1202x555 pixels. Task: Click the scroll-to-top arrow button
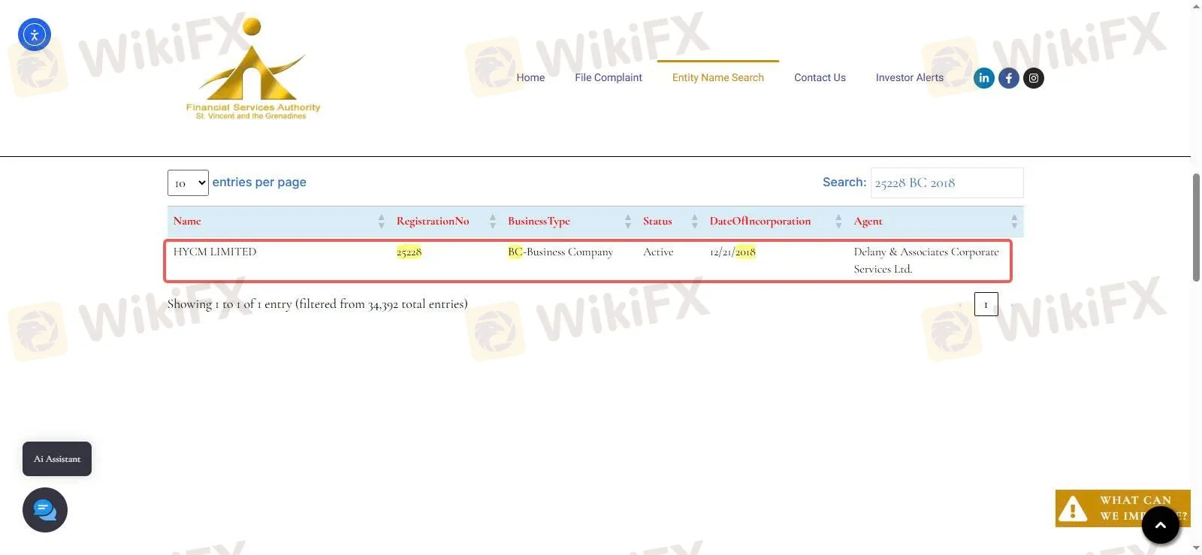click(1161, 525)
